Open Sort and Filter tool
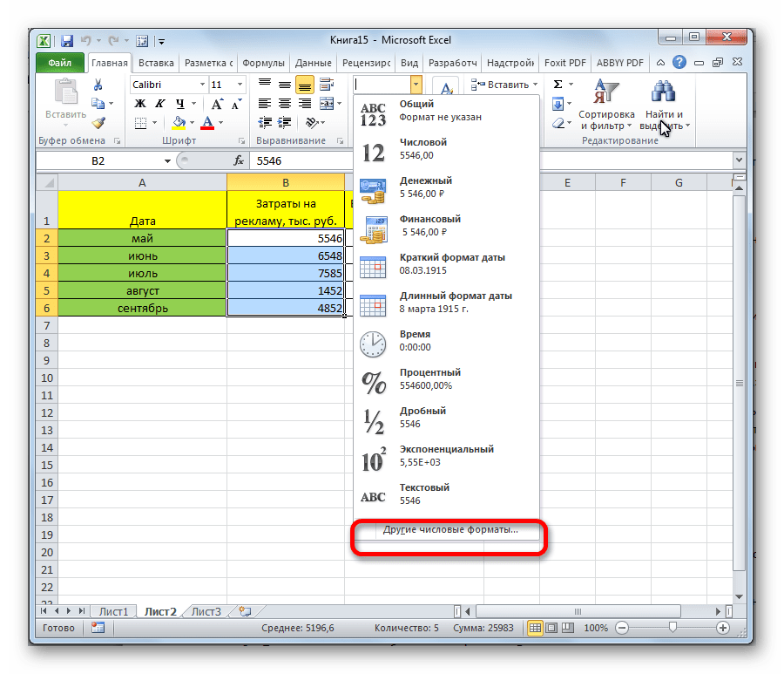Image resolution: width=784 pixels, height=674 pixels. coord(606,105)
